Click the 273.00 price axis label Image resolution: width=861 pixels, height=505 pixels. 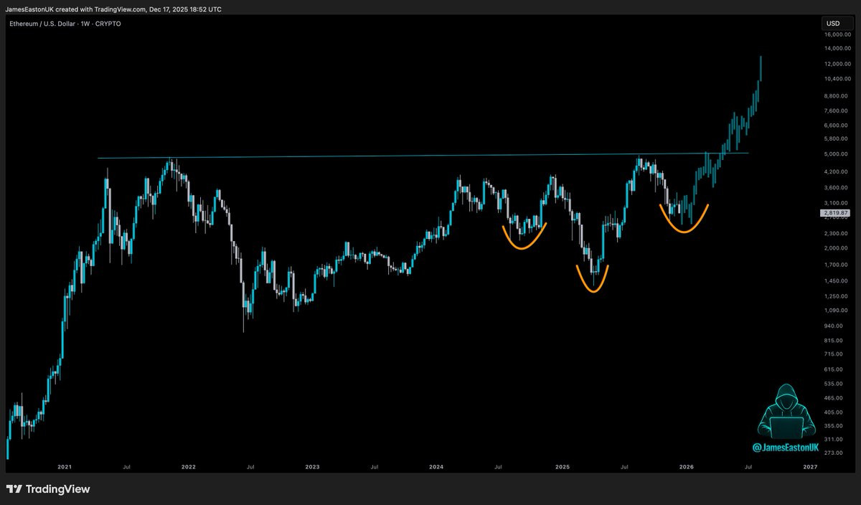[x=835, y=453]
